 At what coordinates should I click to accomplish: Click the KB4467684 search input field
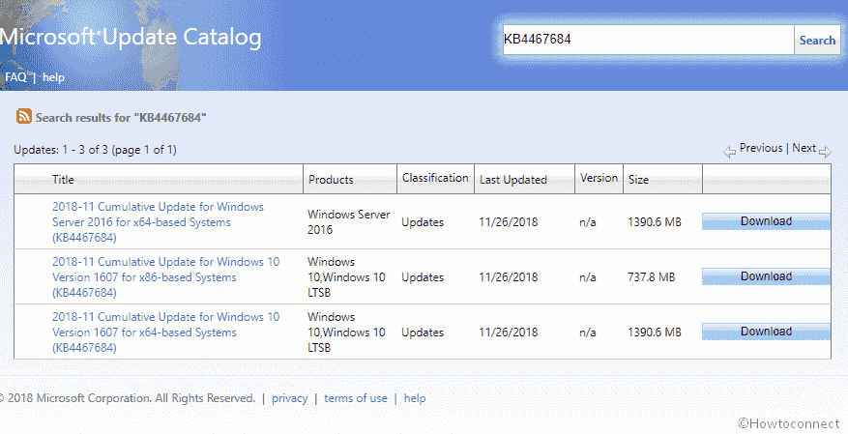click(x=648, y=40)
